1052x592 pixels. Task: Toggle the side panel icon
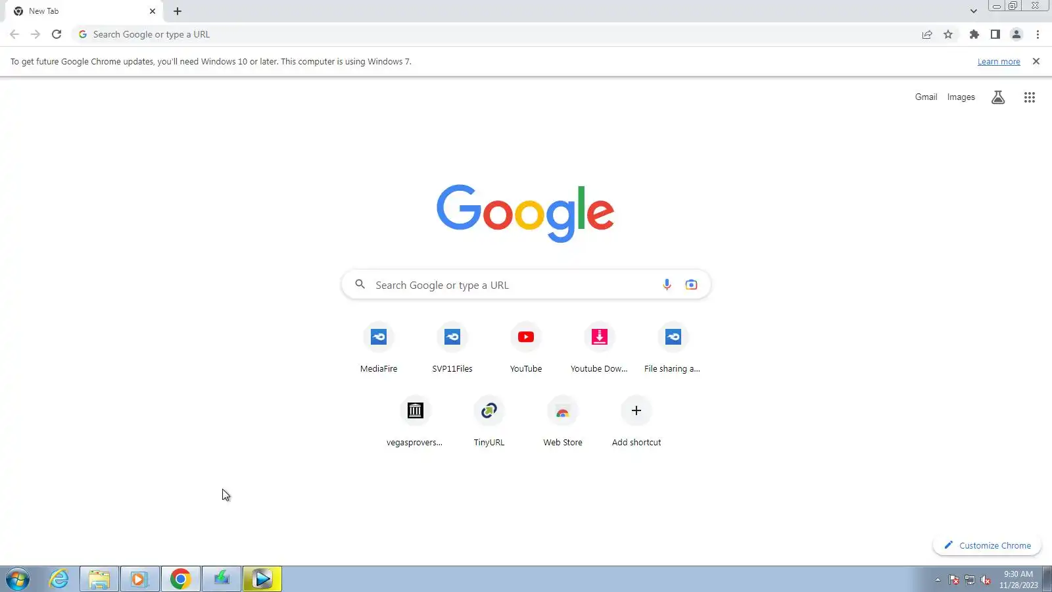click(x=995, y=34)
